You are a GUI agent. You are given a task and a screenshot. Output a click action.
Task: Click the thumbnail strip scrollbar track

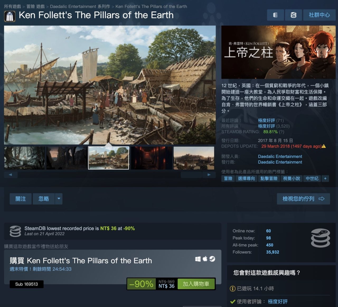click(110, 175)
